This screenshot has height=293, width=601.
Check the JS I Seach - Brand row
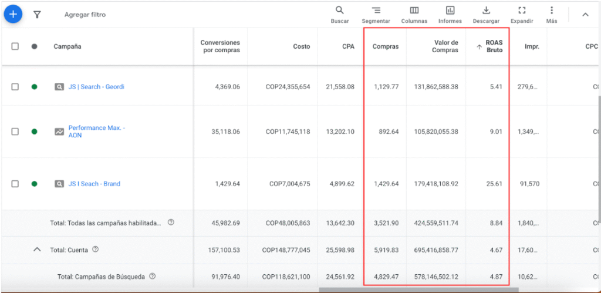coord(15,184)
